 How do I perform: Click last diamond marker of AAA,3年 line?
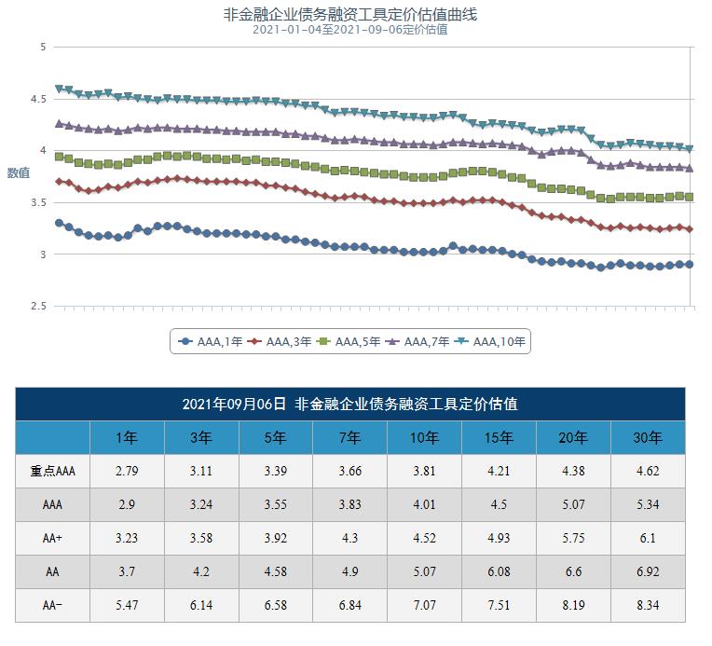689,228
